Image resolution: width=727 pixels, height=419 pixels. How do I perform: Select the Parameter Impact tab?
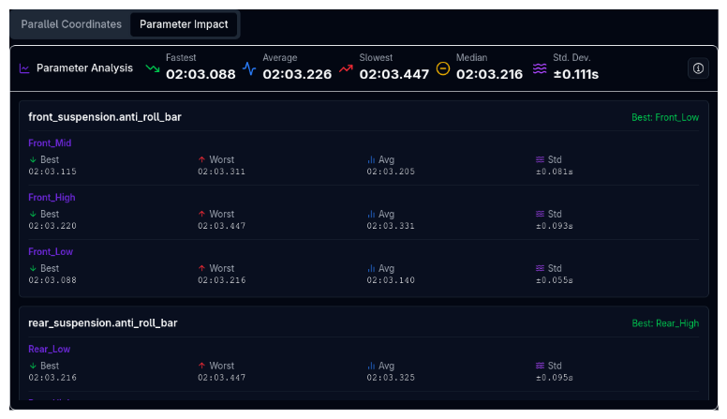pyautogui.click(x=184, y=24)
